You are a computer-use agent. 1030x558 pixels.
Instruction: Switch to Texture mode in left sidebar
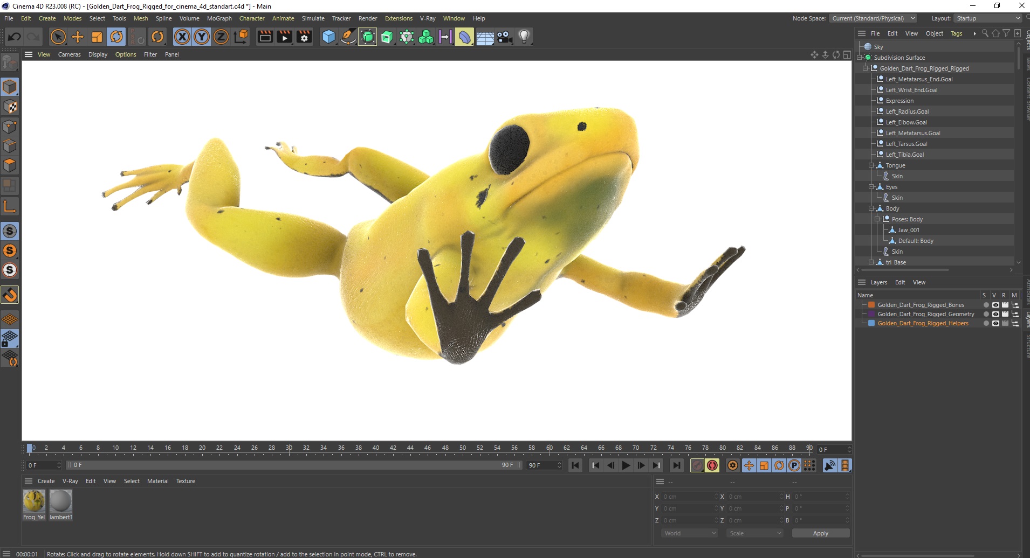(10, 107)
